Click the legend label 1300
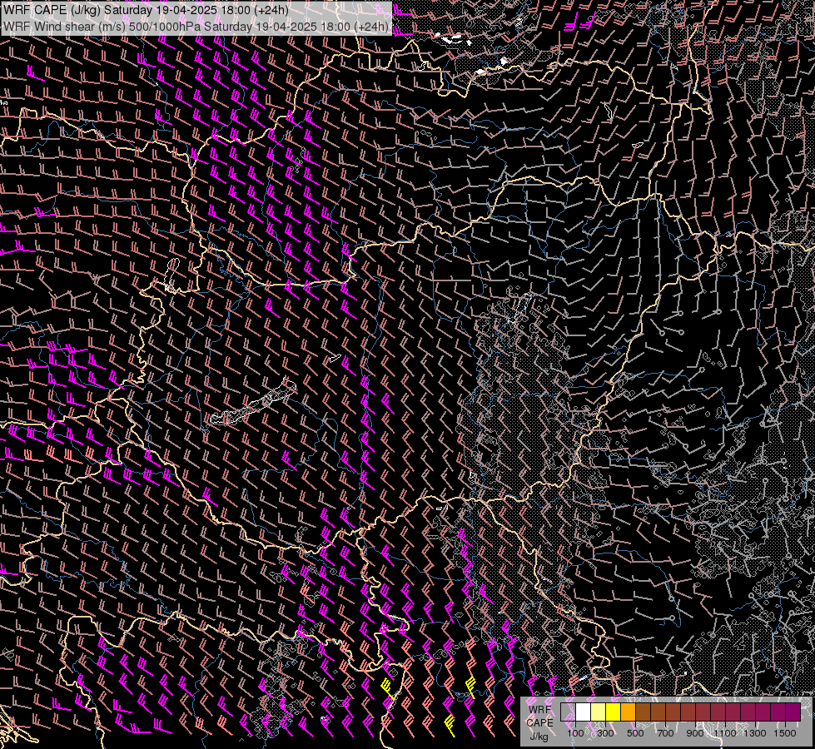The width and height of the screenshot is (815, 749). point(755,733)
